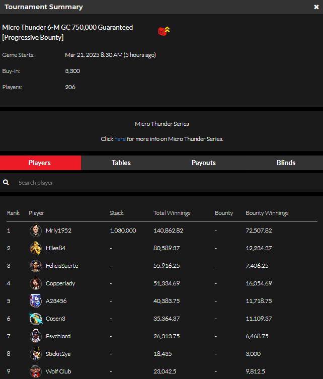
Task: Click bounty winnings 12,234.37
Action: (259, 248)
